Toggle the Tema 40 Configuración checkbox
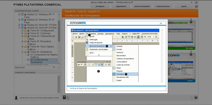 (x=28, y=31)
